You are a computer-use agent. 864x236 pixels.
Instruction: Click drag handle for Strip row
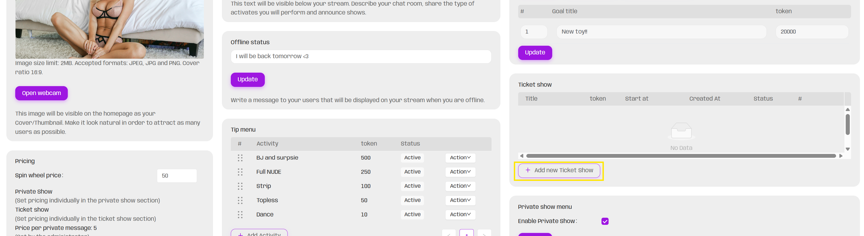coord(240,186)
